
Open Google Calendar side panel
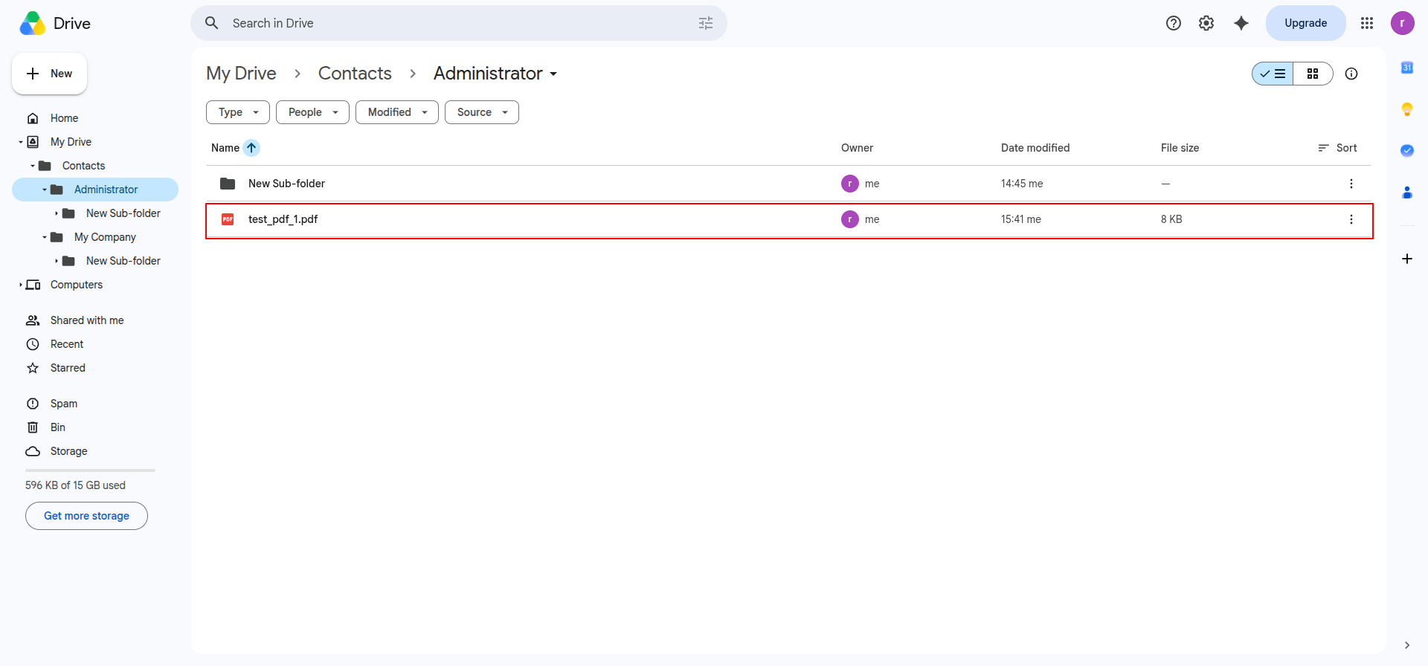click(1407, 68)
